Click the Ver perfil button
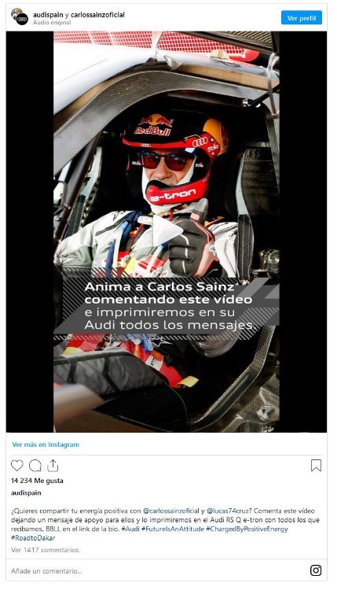 tap(302, 17)
